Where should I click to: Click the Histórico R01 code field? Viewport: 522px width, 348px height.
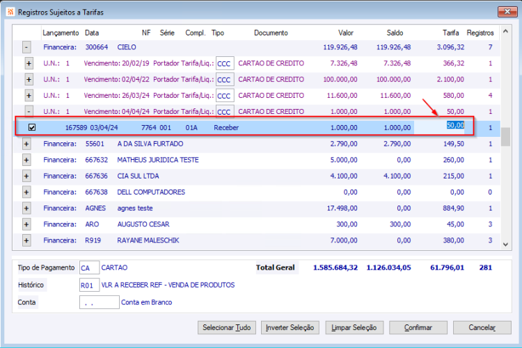click(x=89, y=285)
